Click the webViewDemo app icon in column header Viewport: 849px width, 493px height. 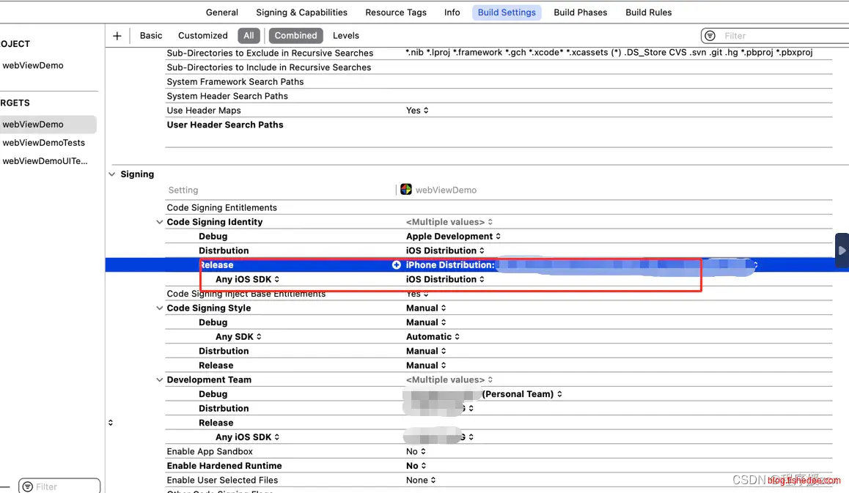coord(406,190)
